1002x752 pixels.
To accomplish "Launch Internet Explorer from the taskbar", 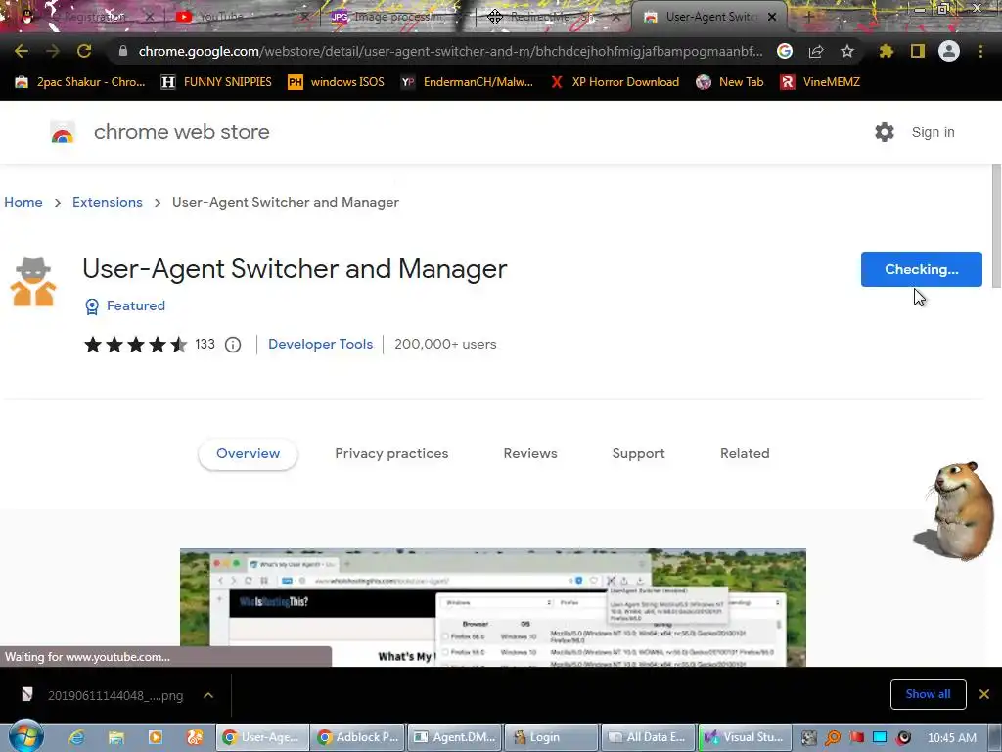I will [76, 737].
